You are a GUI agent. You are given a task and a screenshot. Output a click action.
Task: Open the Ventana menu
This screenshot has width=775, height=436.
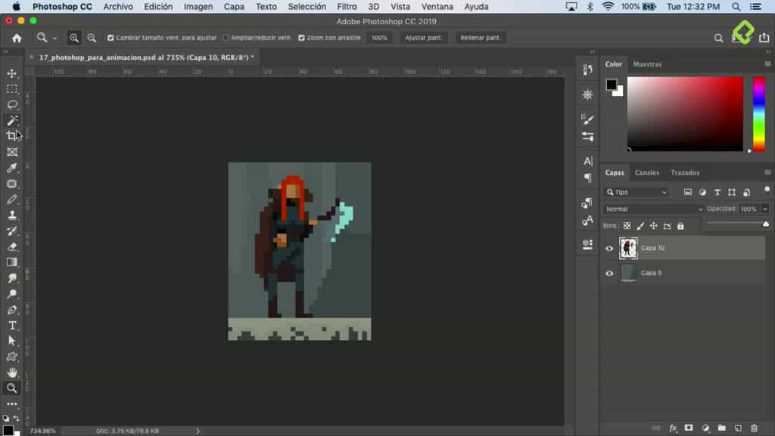point(437,7)
